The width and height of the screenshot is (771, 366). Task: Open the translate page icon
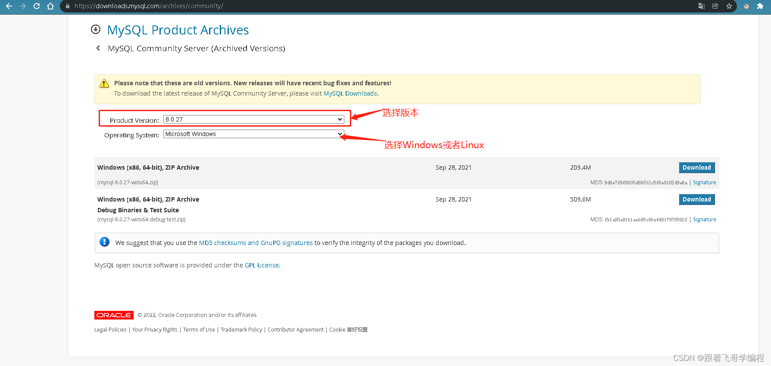pos(702,6)
